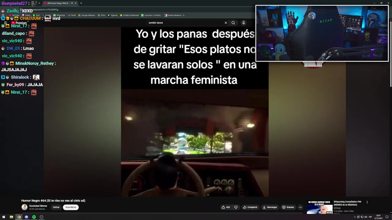This screenshot has width=392, height=220.
Task: Click chat username DW_05
Action: coord(13,48)
